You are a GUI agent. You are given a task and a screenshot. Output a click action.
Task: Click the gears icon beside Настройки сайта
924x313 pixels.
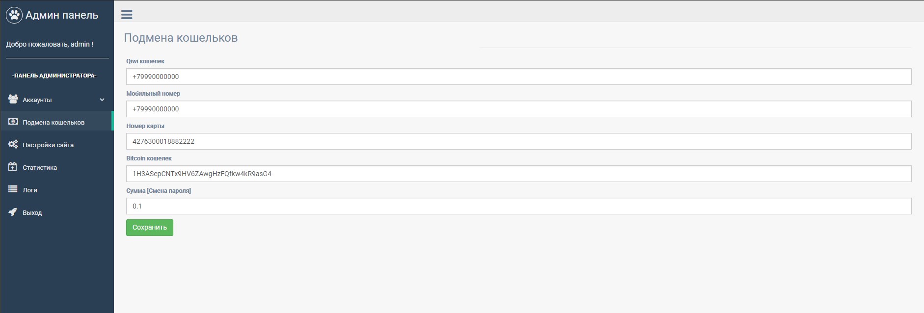[x=13, y=144]
